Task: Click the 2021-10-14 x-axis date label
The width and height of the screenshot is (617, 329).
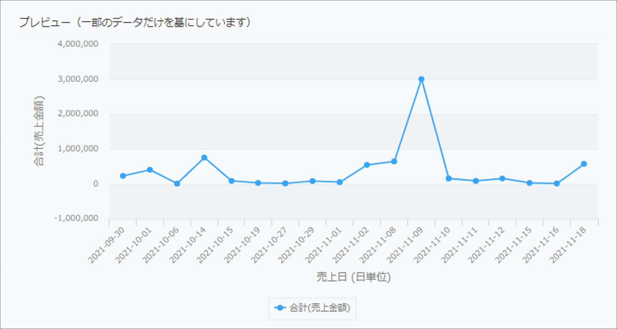Action: (187, 245)
